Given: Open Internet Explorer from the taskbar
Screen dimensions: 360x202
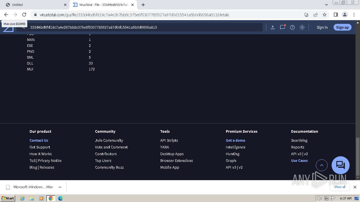Looking at the screenshot, I should [x=22, y=198].
